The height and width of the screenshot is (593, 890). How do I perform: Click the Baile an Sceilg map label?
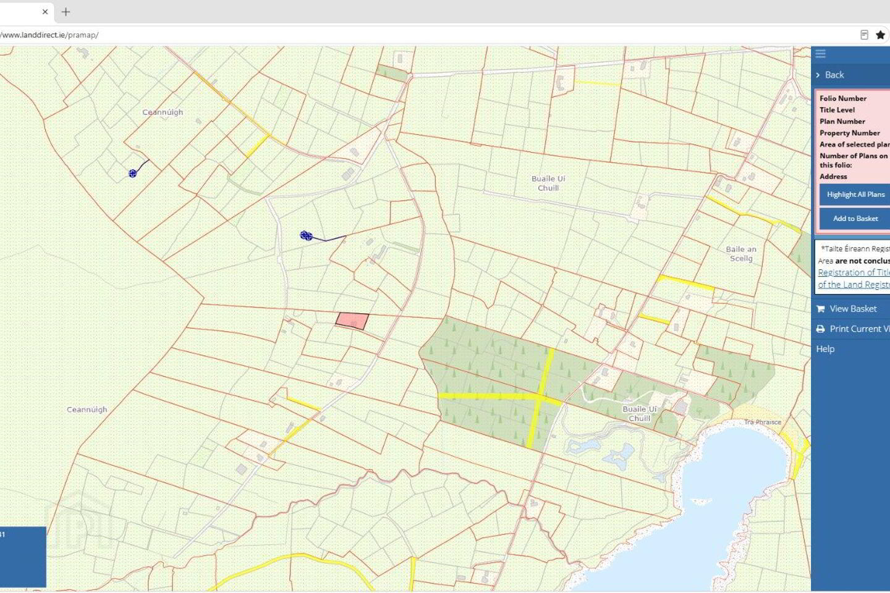(x=741, y=254)
